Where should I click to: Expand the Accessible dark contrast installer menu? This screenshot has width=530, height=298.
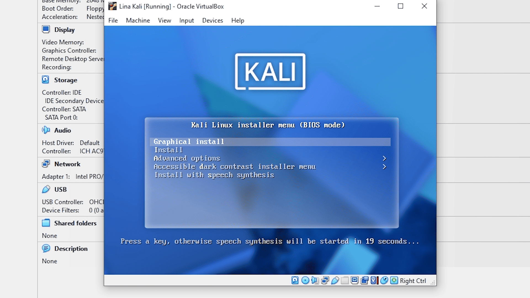235,167
